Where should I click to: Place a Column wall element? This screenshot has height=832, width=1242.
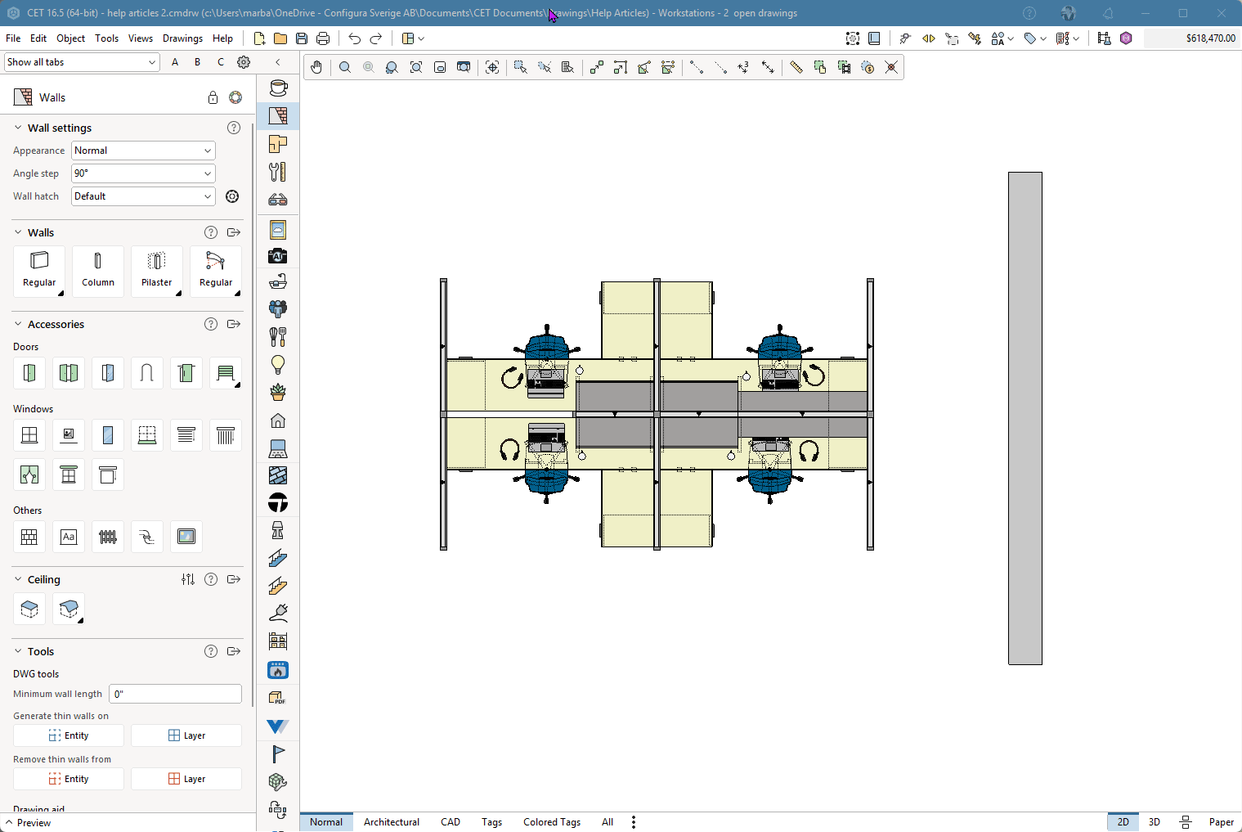click(x=98, y=271)
